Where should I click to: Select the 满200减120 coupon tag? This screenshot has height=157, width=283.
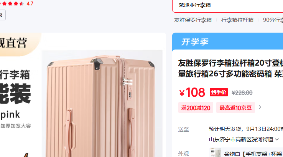click(196, 108)
